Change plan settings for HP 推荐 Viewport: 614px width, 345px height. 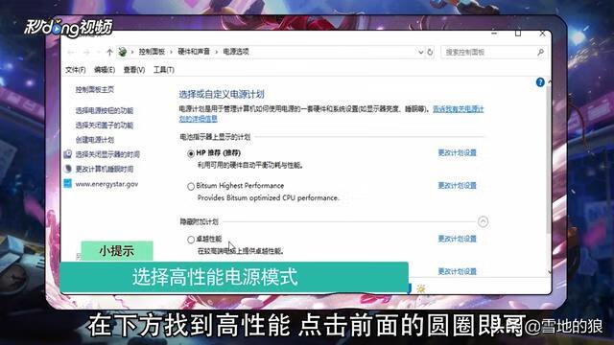tap(457, 153)
